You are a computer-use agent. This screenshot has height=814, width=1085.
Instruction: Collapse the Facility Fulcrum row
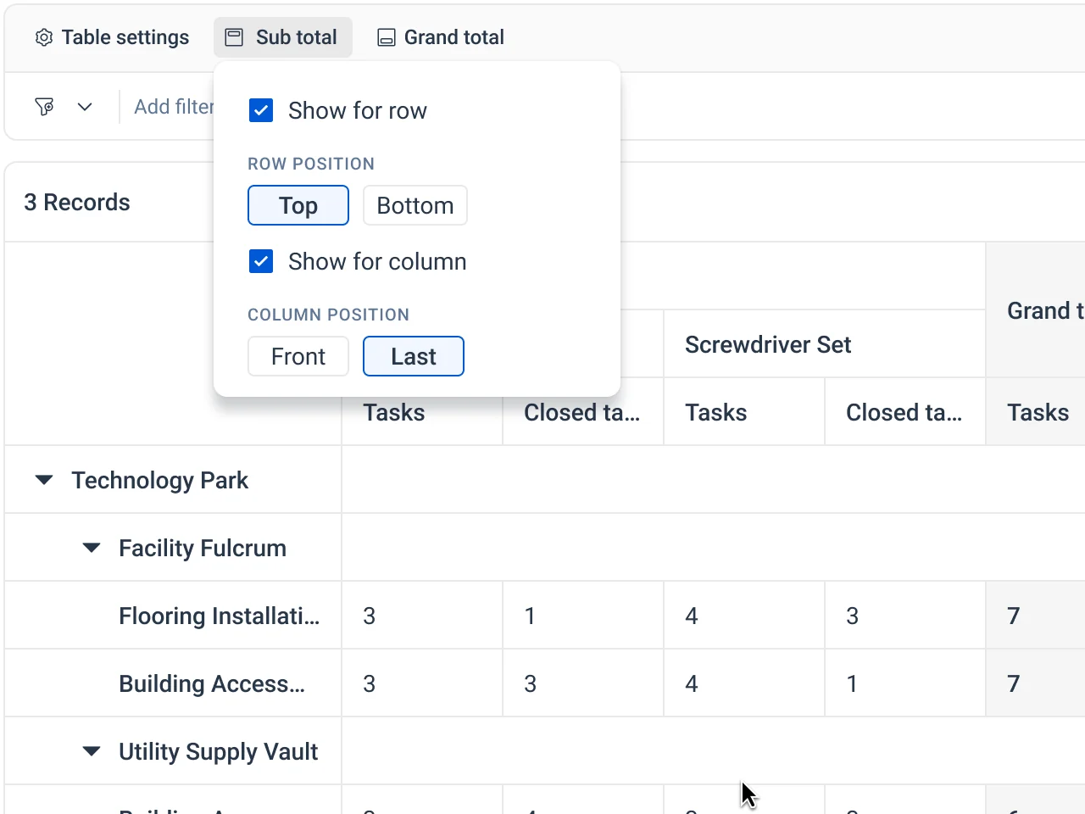(92, 548)
